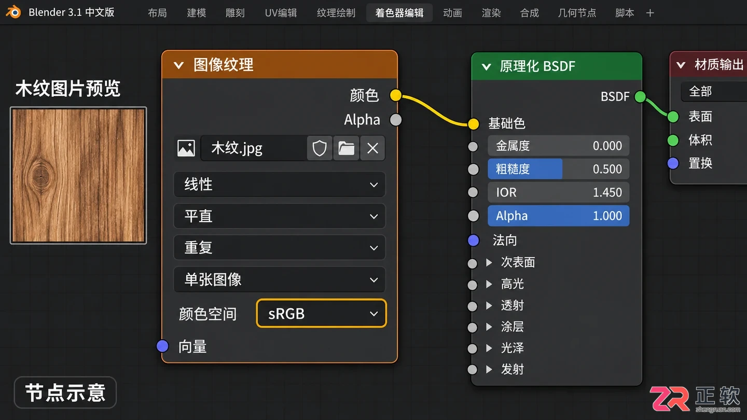Add a workspace with the plus icon
Viewport: 747px width, 420px height.
click(650, 13)
